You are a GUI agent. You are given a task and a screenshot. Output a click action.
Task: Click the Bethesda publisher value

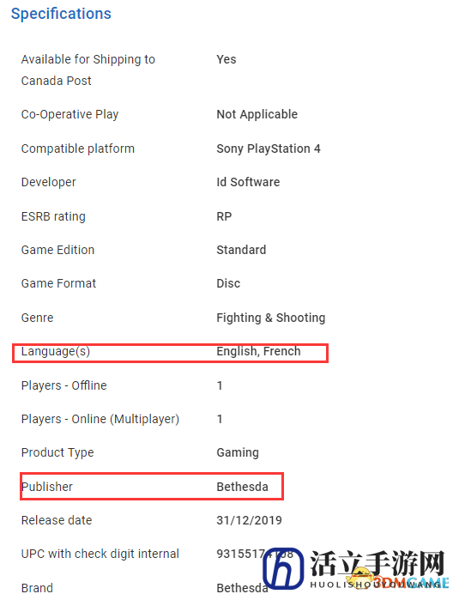click(x=243, y=487)
